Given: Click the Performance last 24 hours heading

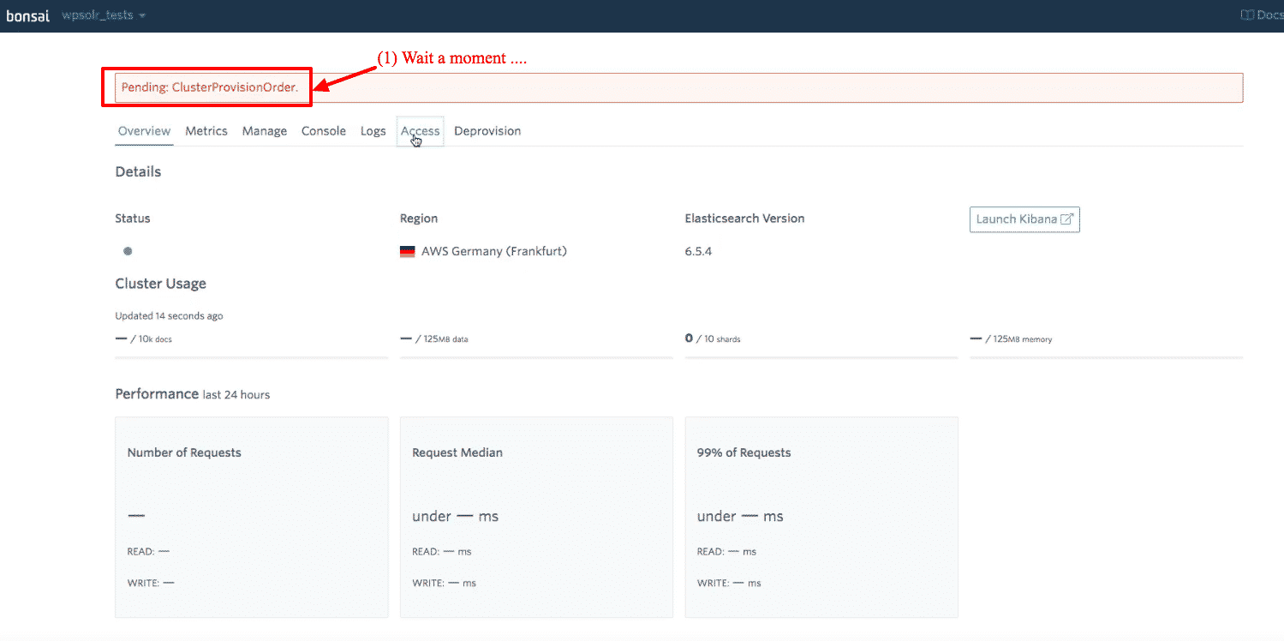Looking at the screenshot, I should tap(193, 394).
